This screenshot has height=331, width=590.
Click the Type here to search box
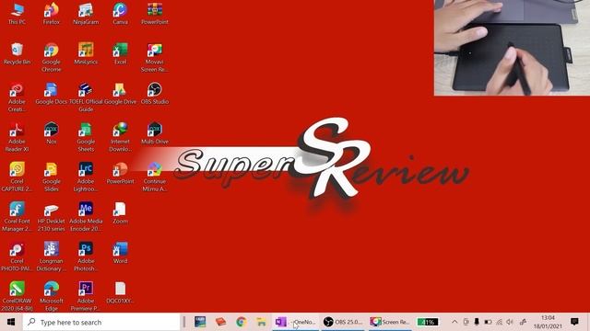[x=101, y=322]
